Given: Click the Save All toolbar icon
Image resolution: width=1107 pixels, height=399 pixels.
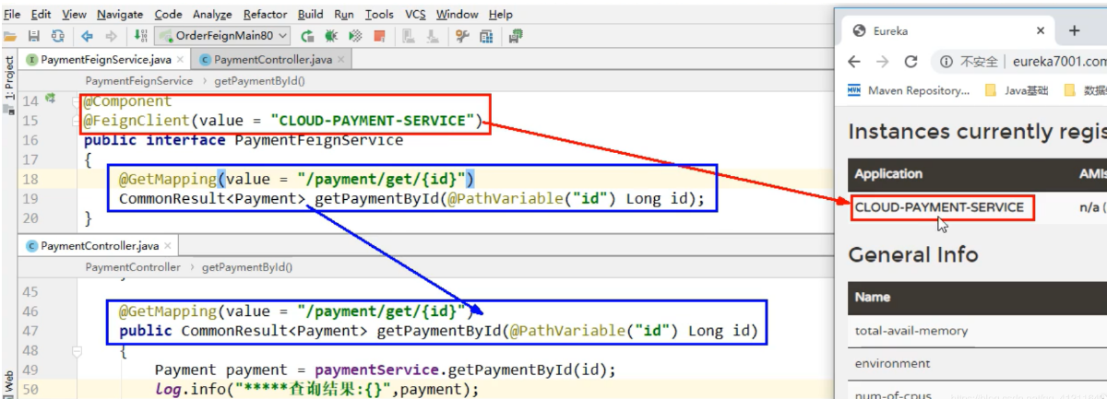Looking at the screenshot, I should [34, 36].
